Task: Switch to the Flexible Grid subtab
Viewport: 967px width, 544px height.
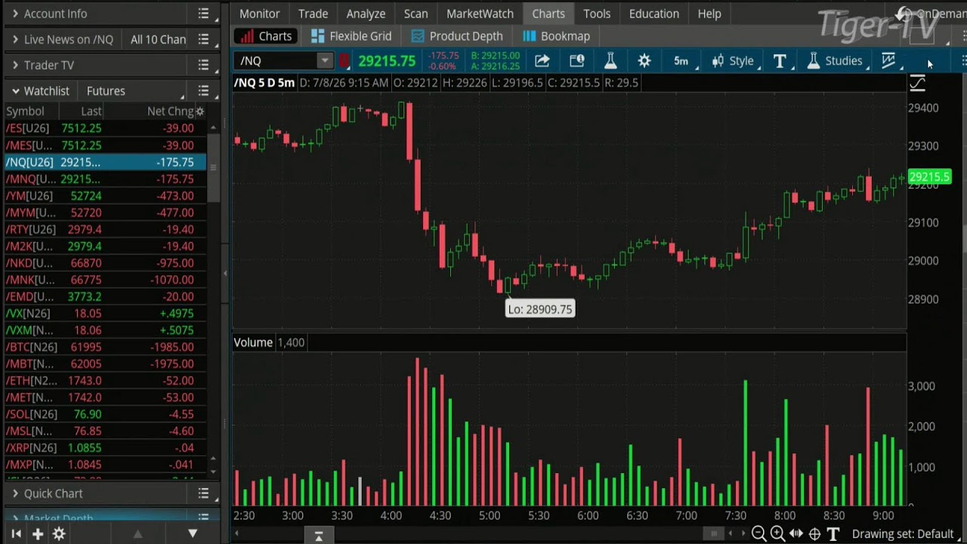Action: click(351, 36)
